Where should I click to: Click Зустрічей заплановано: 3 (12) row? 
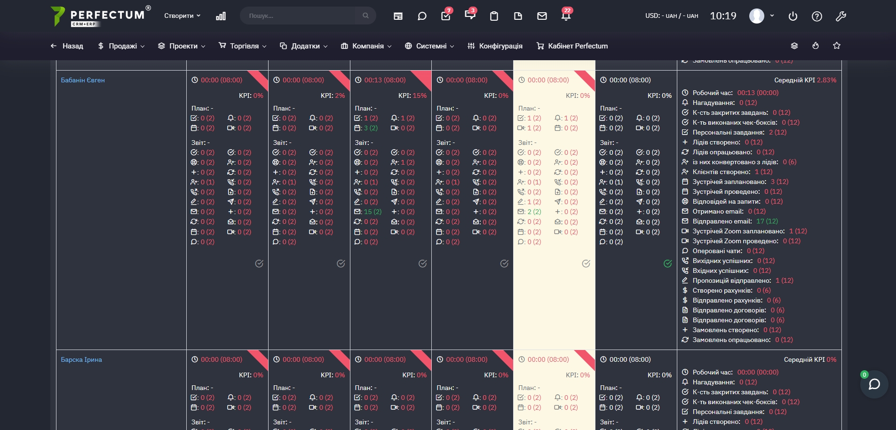coord(735,182)
